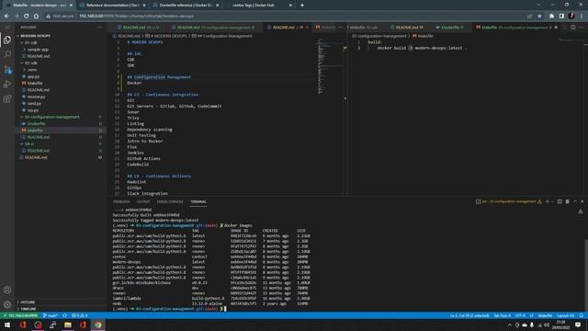This screenshot has height=331, width=588.
Task: Collapse the 02-sdk folder
Action: click(30, 63)
